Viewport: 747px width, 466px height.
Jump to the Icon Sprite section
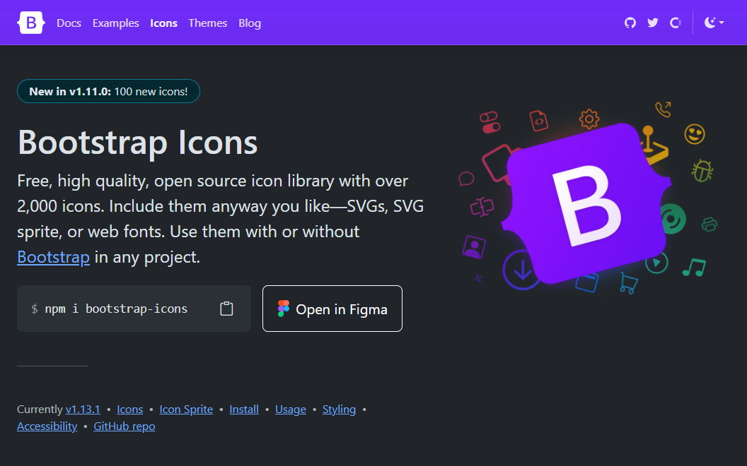tap(186, 410)
